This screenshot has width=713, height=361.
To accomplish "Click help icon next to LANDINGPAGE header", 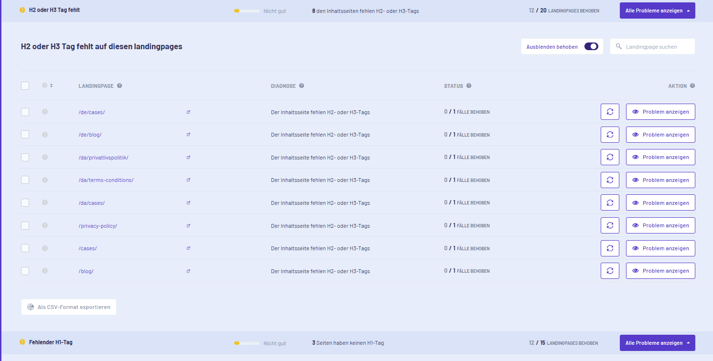I will pyautogui.click(x=119, y=86).
